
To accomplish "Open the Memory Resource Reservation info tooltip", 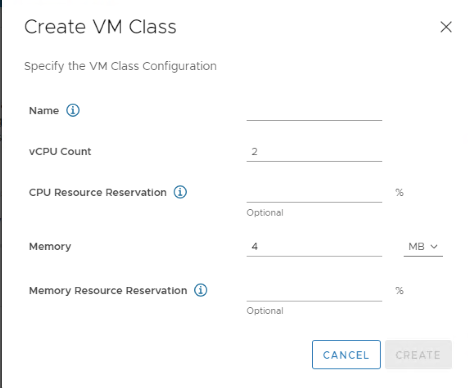I will [x=201, y=290].
